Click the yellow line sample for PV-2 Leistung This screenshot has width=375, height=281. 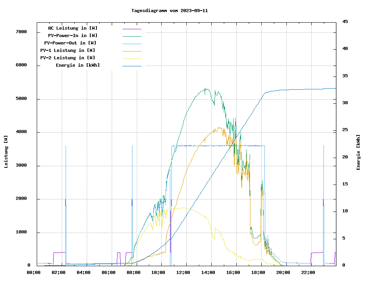coord(132,59)
